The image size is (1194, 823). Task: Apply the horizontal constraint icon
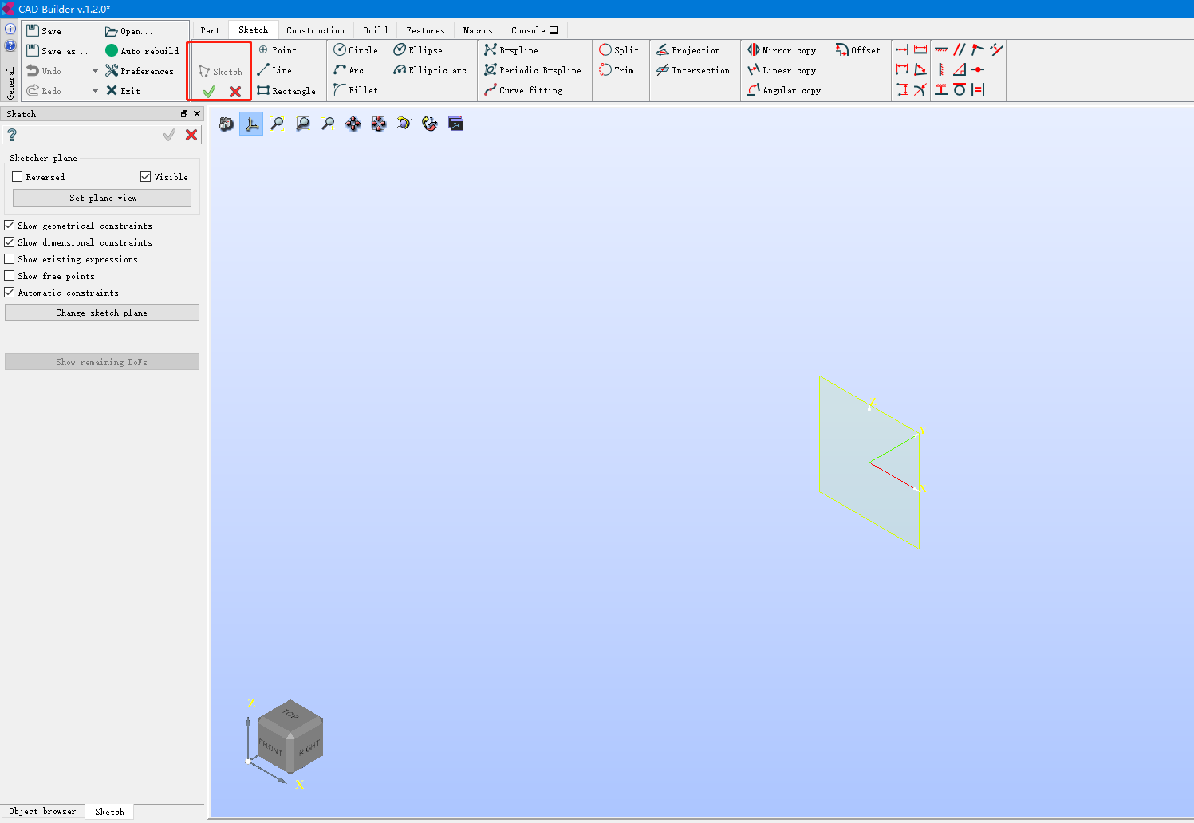coord(941,49)
